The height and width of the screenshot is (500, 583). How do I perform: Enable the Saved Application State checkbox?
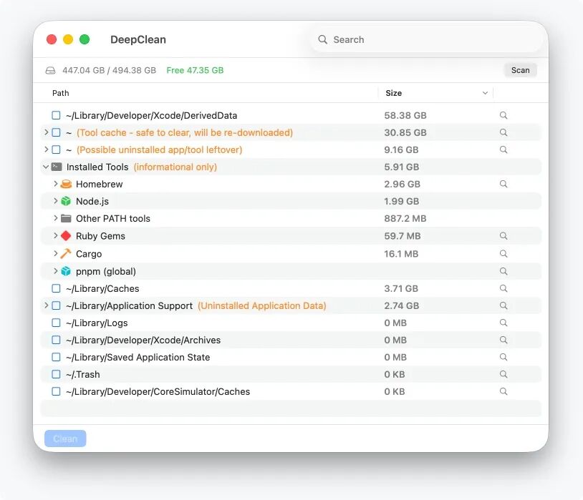(x=56, y=357)
